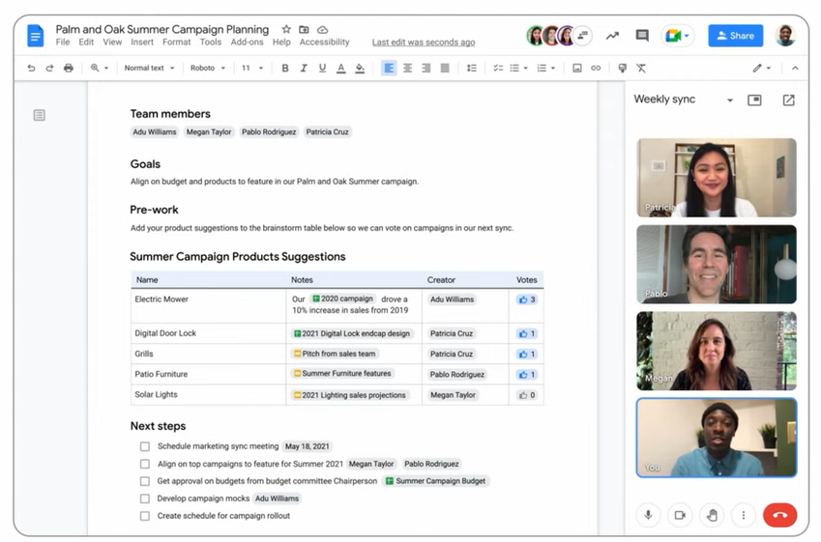Pop out the Weekly sync call
Image resolution: width=821 pixels, height=542 pixels.
pos(788,100)
